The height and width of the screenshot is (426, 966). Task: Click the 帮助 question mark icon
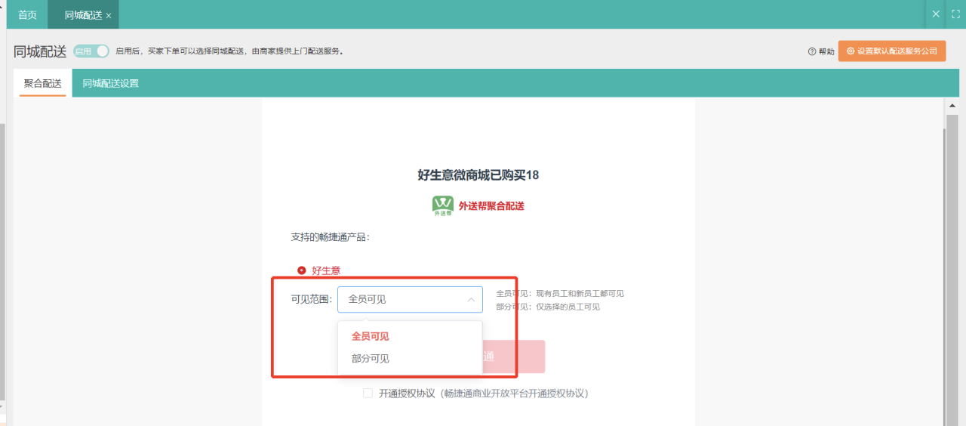click(x=812, y=51)
